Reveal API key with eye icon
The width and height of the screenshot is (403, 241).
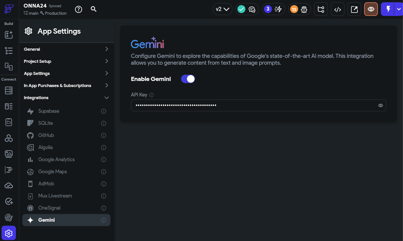point(380,106)
